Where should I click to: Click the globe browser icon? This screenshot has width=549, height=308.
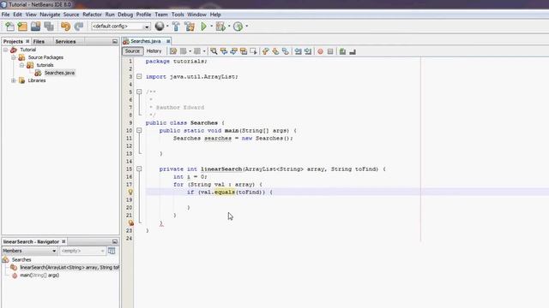160,27
